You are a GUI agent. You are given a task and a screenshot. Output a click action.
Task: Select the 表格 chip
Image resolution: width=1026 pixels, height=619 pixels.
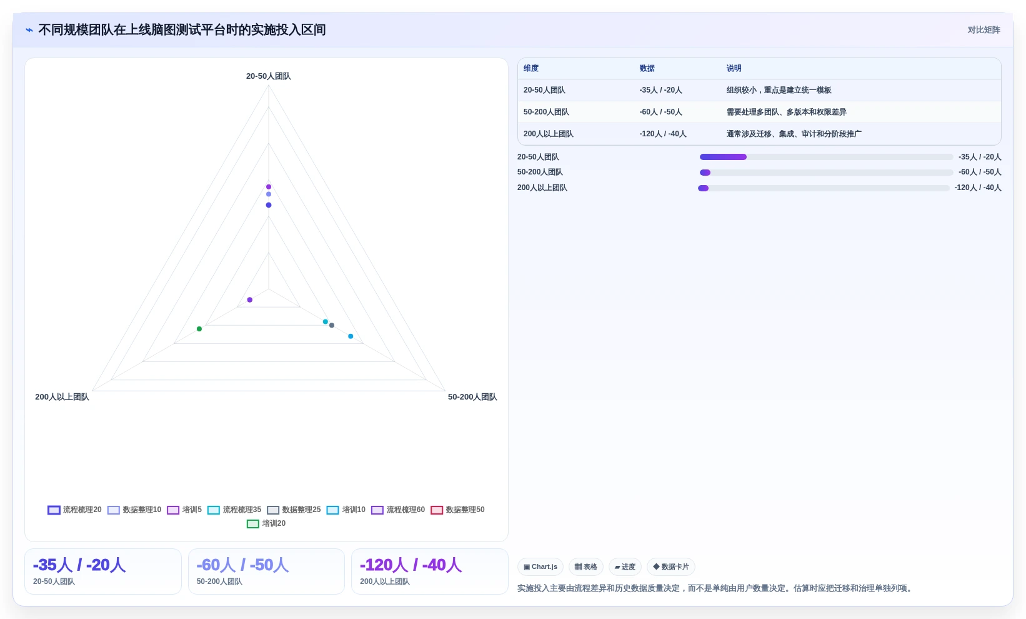click(586, 567)
